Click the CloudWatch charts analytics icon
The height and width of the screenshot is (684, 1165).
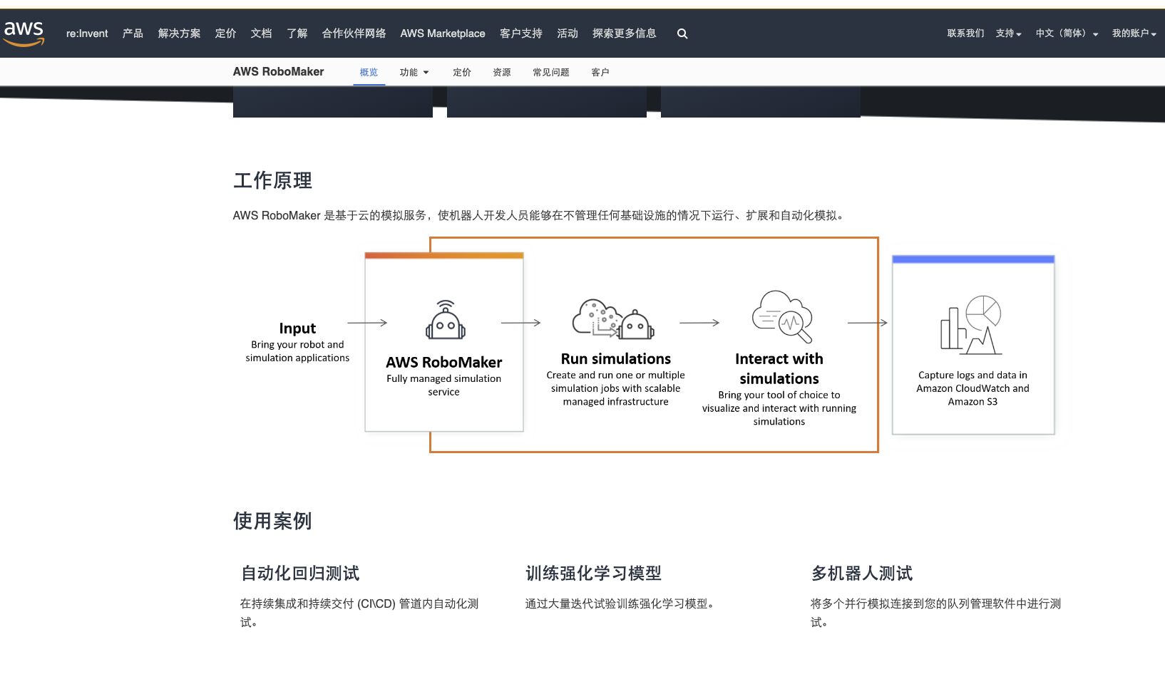(971, 325)
